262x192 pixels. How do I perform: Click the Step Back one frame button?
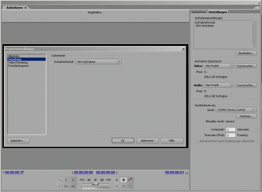(89, 180)
